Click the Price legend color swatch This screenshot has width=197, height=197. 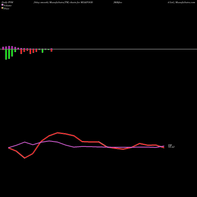pos(2,8)
